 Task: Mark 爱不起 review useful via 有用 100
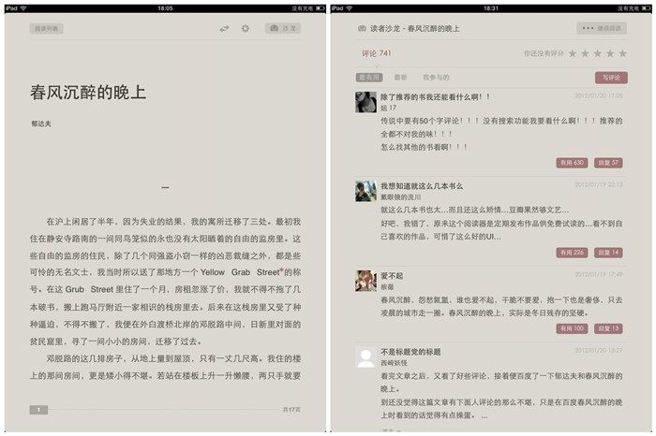point(571,328)
